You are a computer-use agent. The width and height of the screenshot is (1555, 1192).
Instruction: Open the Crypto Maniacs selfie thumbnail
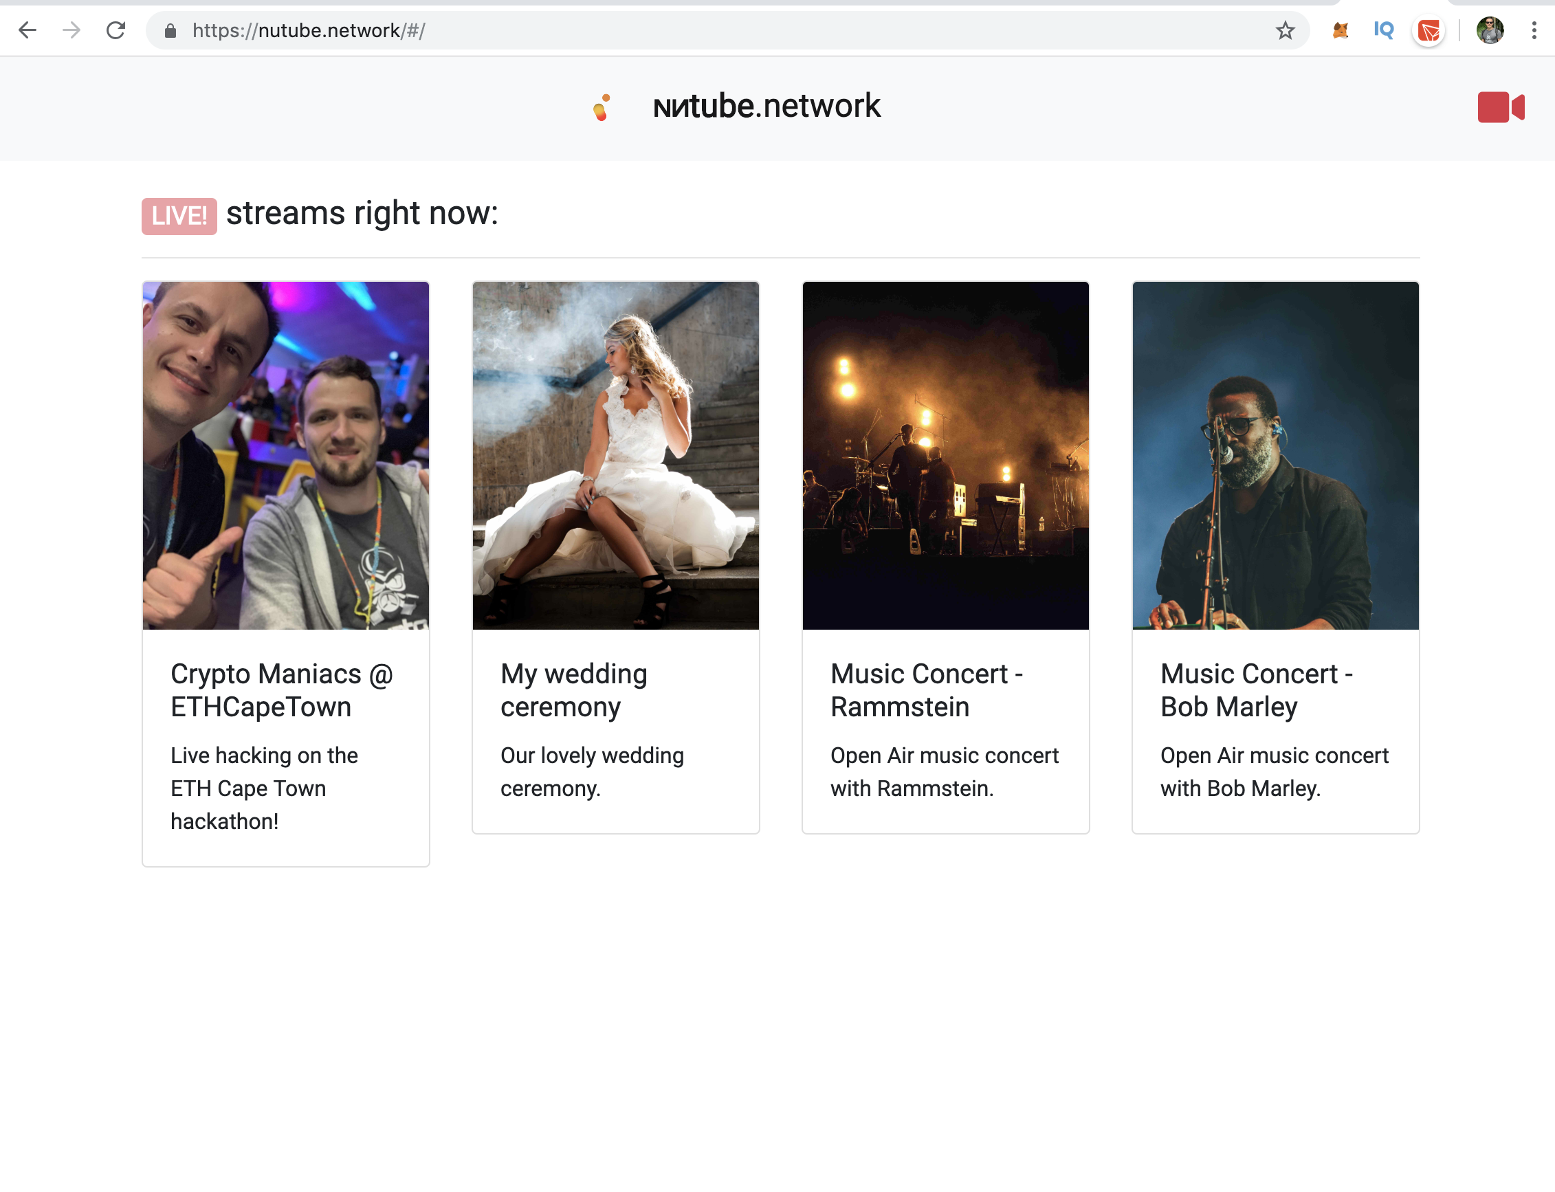pos(286,455)
